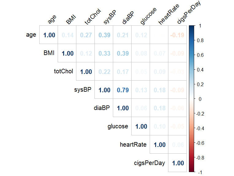Click the 1.00 cell in cigsPerDay row
The height and width of the screenshot is (176, 234).
click(178, 163)
